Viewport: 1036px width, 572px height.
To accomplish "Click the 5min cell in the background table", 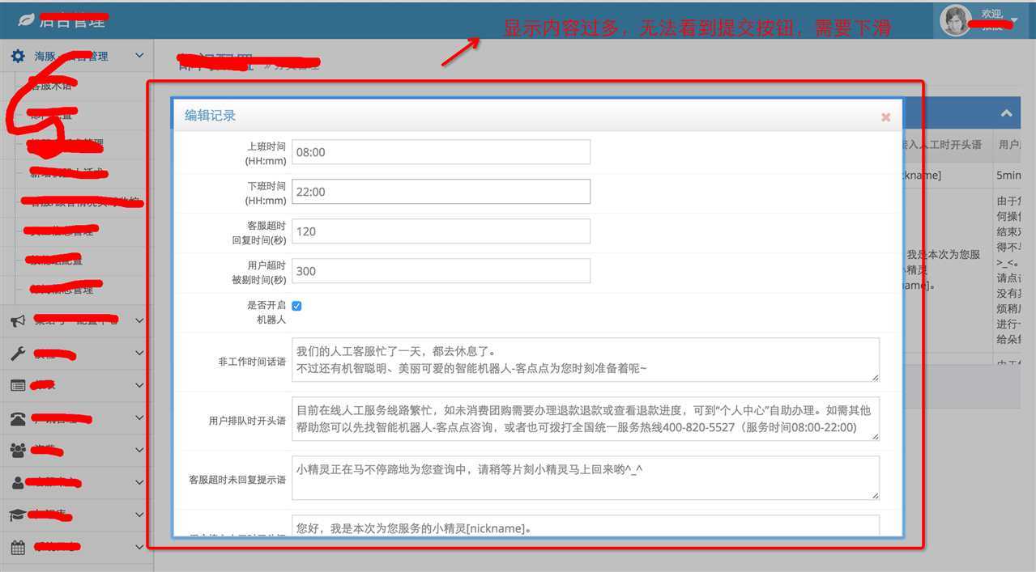I will [x=1009, y=175].
